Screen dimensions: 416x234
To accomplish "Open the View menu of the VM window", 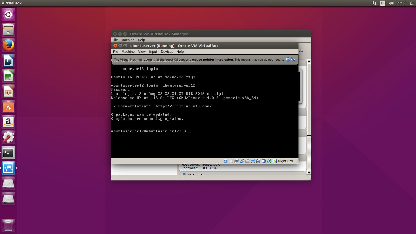I will pyautogui.click(x=142, y=51).
